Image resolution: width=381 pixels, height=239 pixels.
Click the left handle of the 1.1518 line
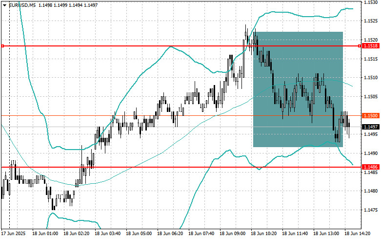(2, 46)
